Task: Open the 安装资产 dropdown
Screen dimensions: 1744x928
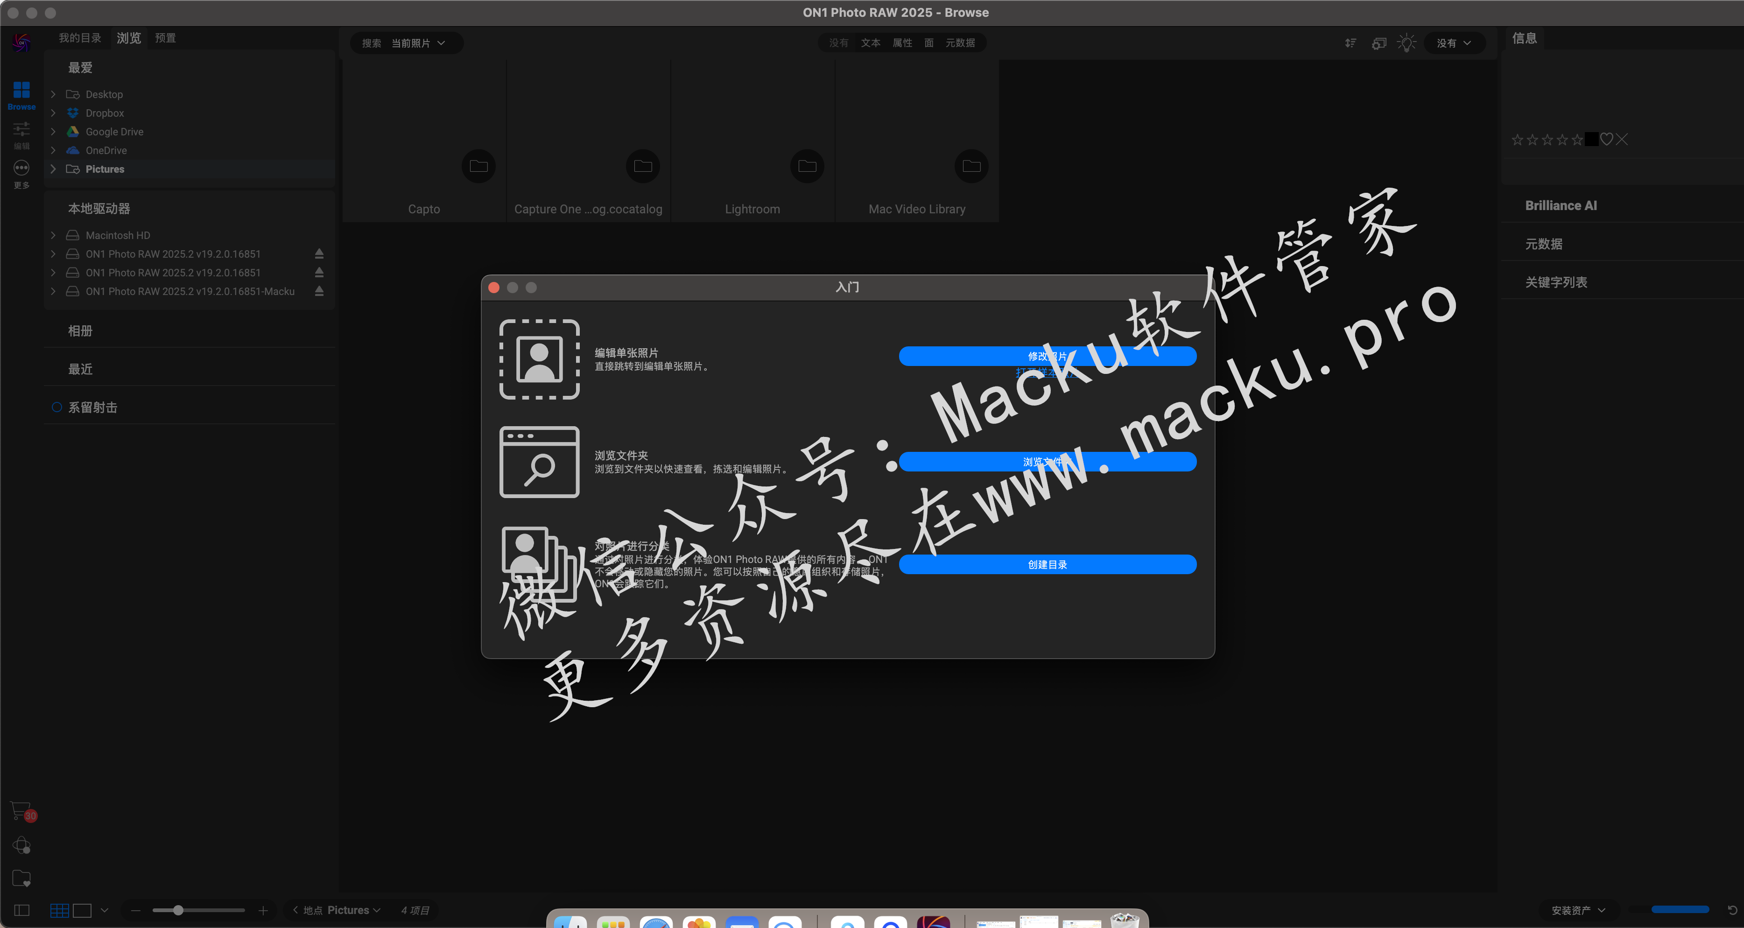Action: click(x=1578, y=910)
